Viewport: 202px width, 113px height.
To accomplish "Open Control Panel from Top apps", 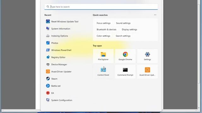I will (103, 72).
